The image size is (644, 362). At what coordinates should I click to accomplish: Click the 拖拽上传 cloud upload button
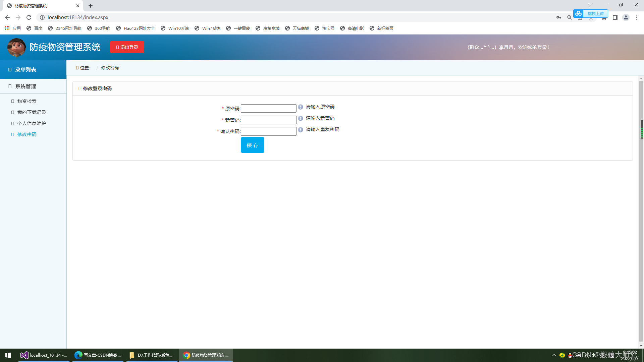[x=591, y=13]
